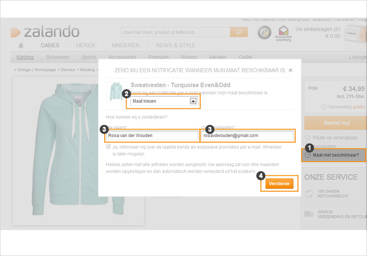The width and height of the screenshot is (367, 256).
Task: Click the return arrows icon
Action: [309, 194]
